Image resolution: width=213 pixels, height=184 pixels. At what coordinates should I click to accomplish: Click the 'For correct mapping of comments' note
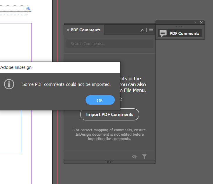pyautogui.click(x=110, y=134)
